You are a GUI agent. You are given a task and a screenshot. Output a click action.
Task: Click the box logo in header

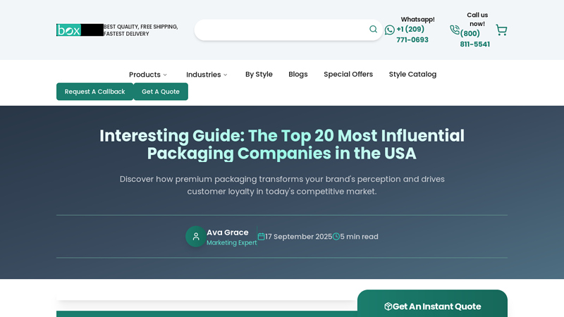pos(80,30)
